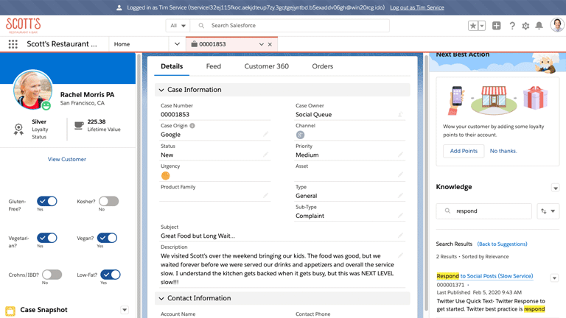
Task: Click the No thanks link
Action: tap(503, 151)
